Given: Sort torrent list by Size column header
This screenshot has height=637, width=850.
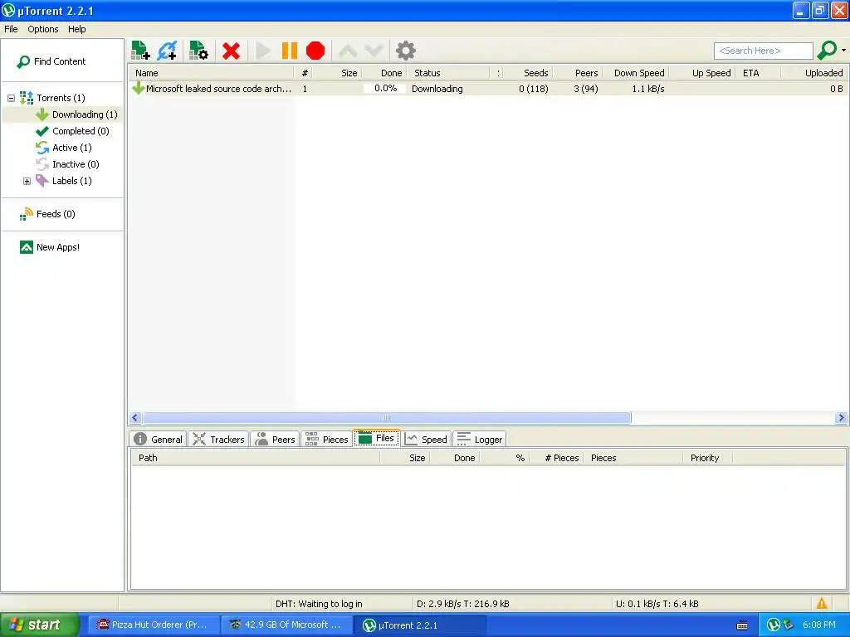Looking at the screenshot, I should point(339,73).
